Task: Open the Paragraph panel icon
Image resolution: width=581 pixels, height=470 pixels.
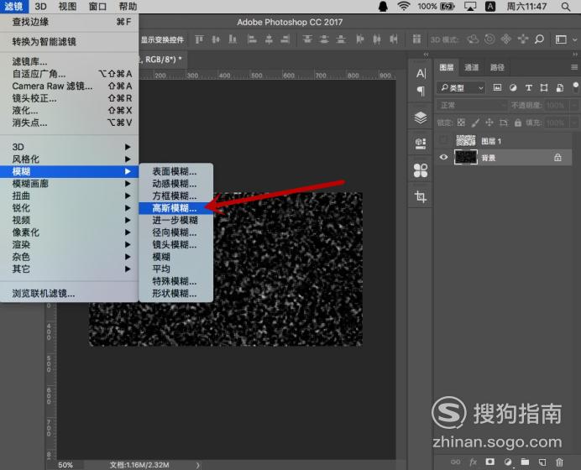Action: tap(421, 91)
